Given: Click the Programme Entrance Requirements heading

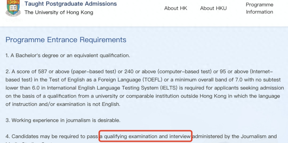Looking at the screenshot, I should (x=66, y=40).
